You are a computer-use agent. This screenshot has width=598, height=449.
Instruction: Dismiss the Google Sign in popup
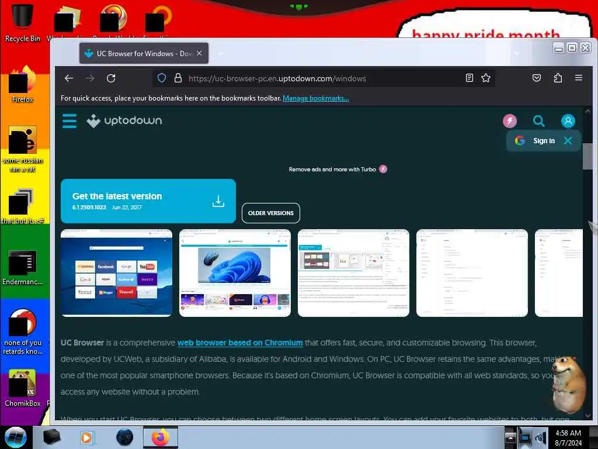[x=568, y=140]
